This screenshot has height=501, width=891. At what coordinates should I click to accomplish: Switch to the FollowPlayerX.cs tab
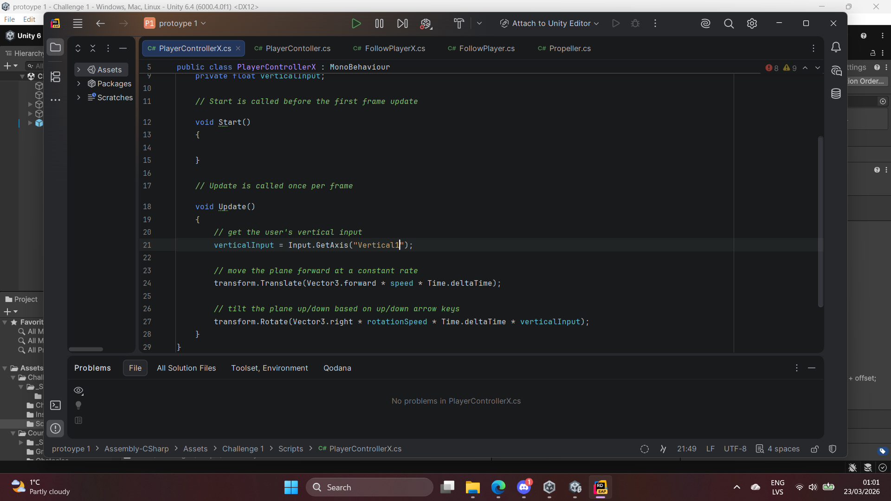[x=394, y=49]
